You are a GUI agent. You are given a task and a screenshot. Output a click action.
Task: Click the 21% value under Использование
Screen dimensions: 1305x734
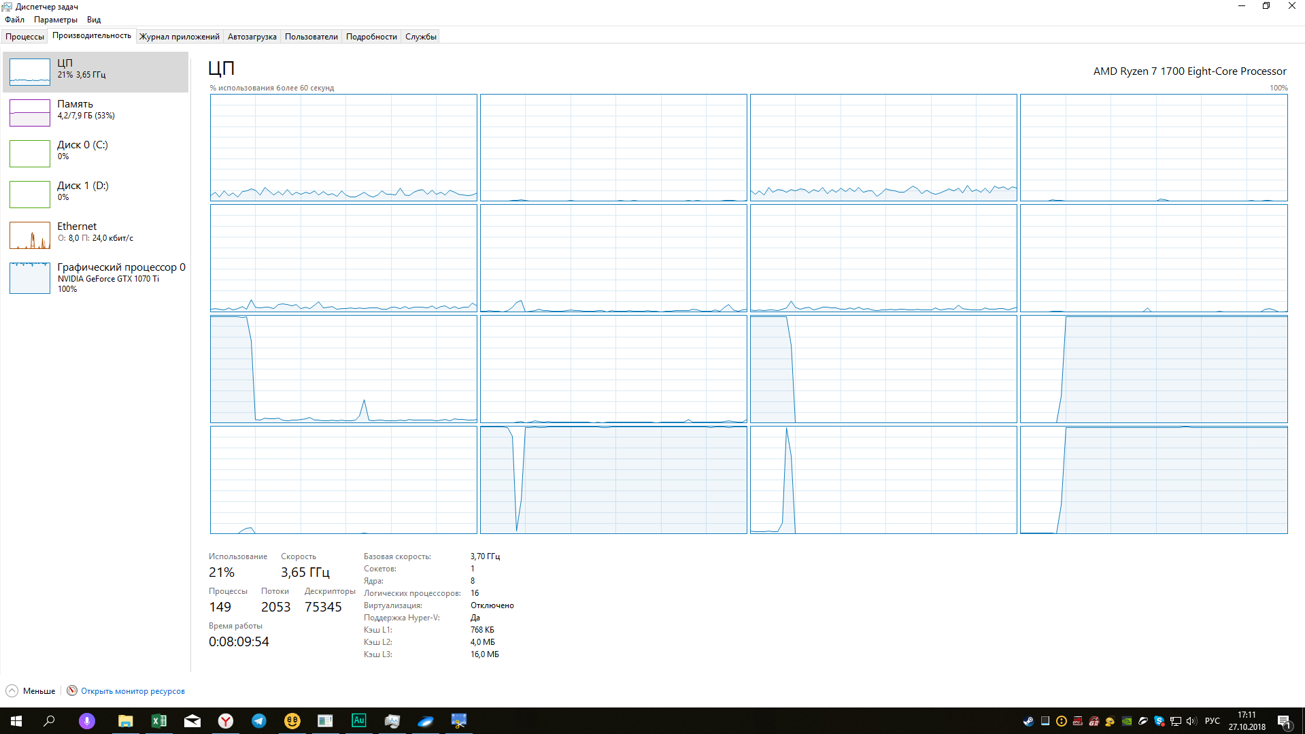pos(222,572)
